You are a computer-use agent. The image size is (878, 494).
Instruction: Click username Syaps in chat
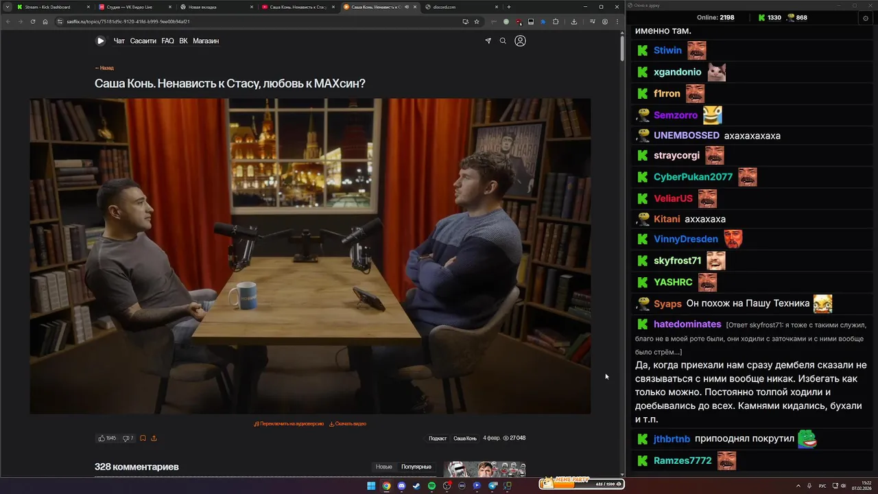[x=667, y=303]
